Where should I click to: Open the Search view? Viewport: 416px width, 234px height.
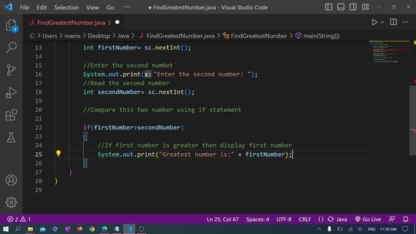tap(11, 47)
